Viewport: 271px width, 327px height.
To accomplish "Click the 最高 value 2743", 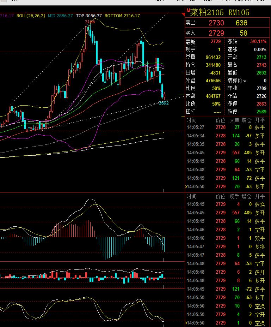I will 261,65.
